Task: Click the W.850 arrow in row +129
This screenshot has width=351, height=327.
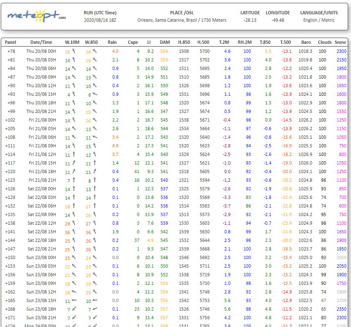Action: (x=95, y=197)
